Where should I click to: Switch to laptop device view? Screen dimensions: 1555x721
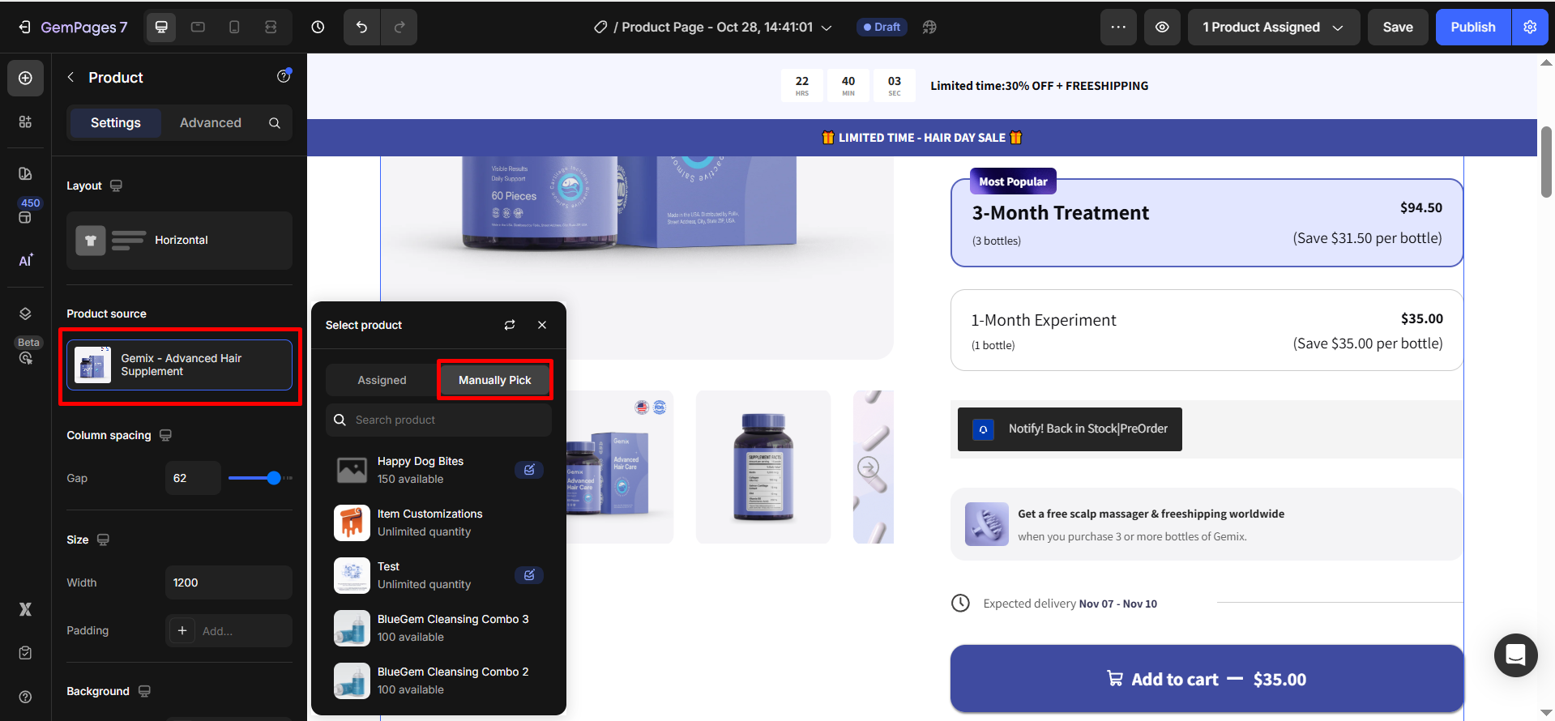pyautogui.click(x=198, y=28)
